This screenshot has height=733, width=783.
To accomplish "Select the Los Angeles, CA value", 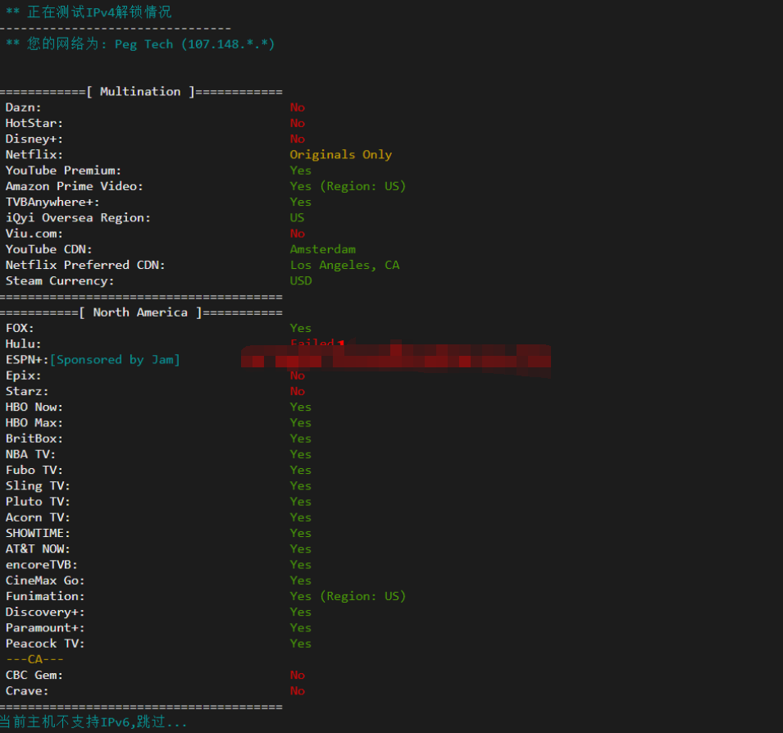I will [345, 265].
